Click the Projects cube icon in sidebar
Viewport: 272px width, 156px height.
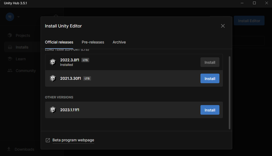pos(10,35)
